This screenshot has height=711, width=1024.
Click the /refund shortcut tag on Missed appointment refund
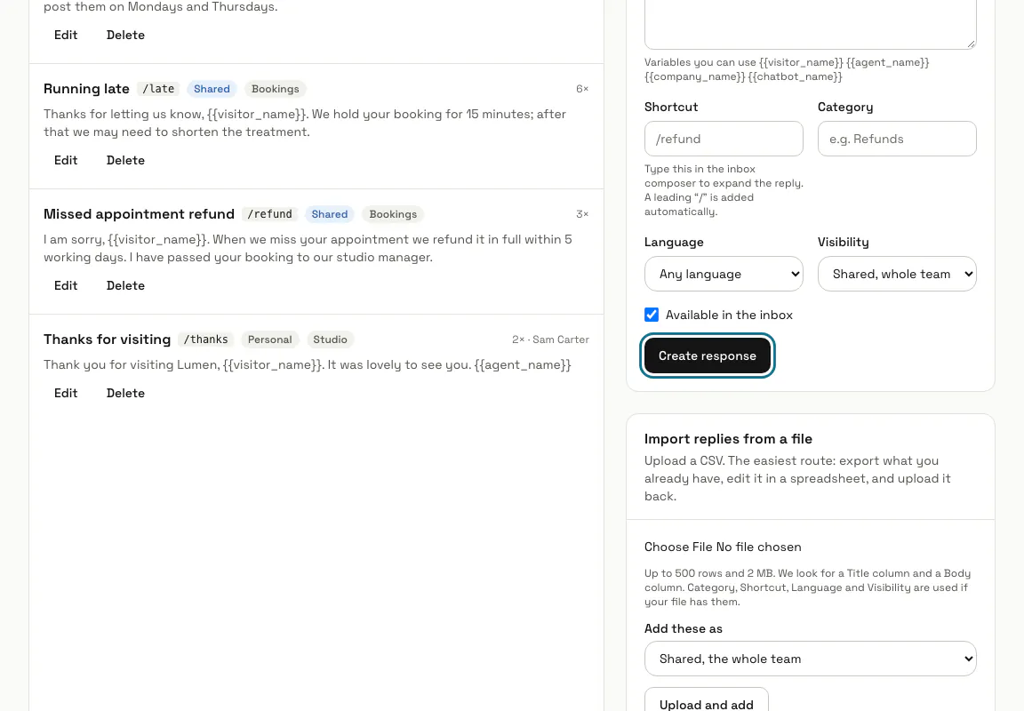269,214
